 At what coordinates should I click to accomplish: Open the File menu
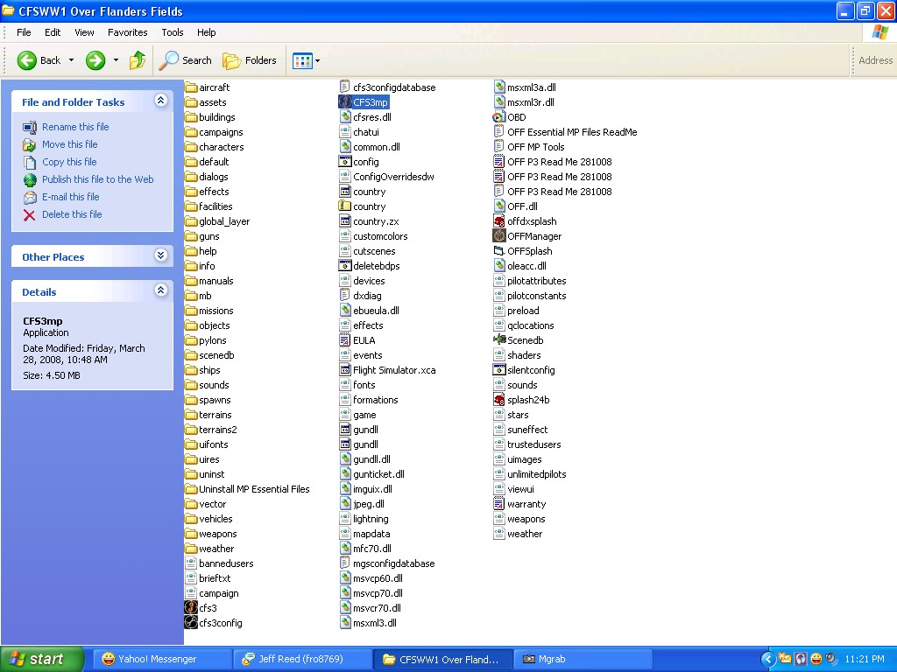tap(24, 32)
